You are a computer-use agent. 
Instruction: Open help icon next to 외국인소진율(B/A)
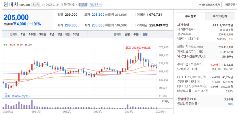point(204,56)
